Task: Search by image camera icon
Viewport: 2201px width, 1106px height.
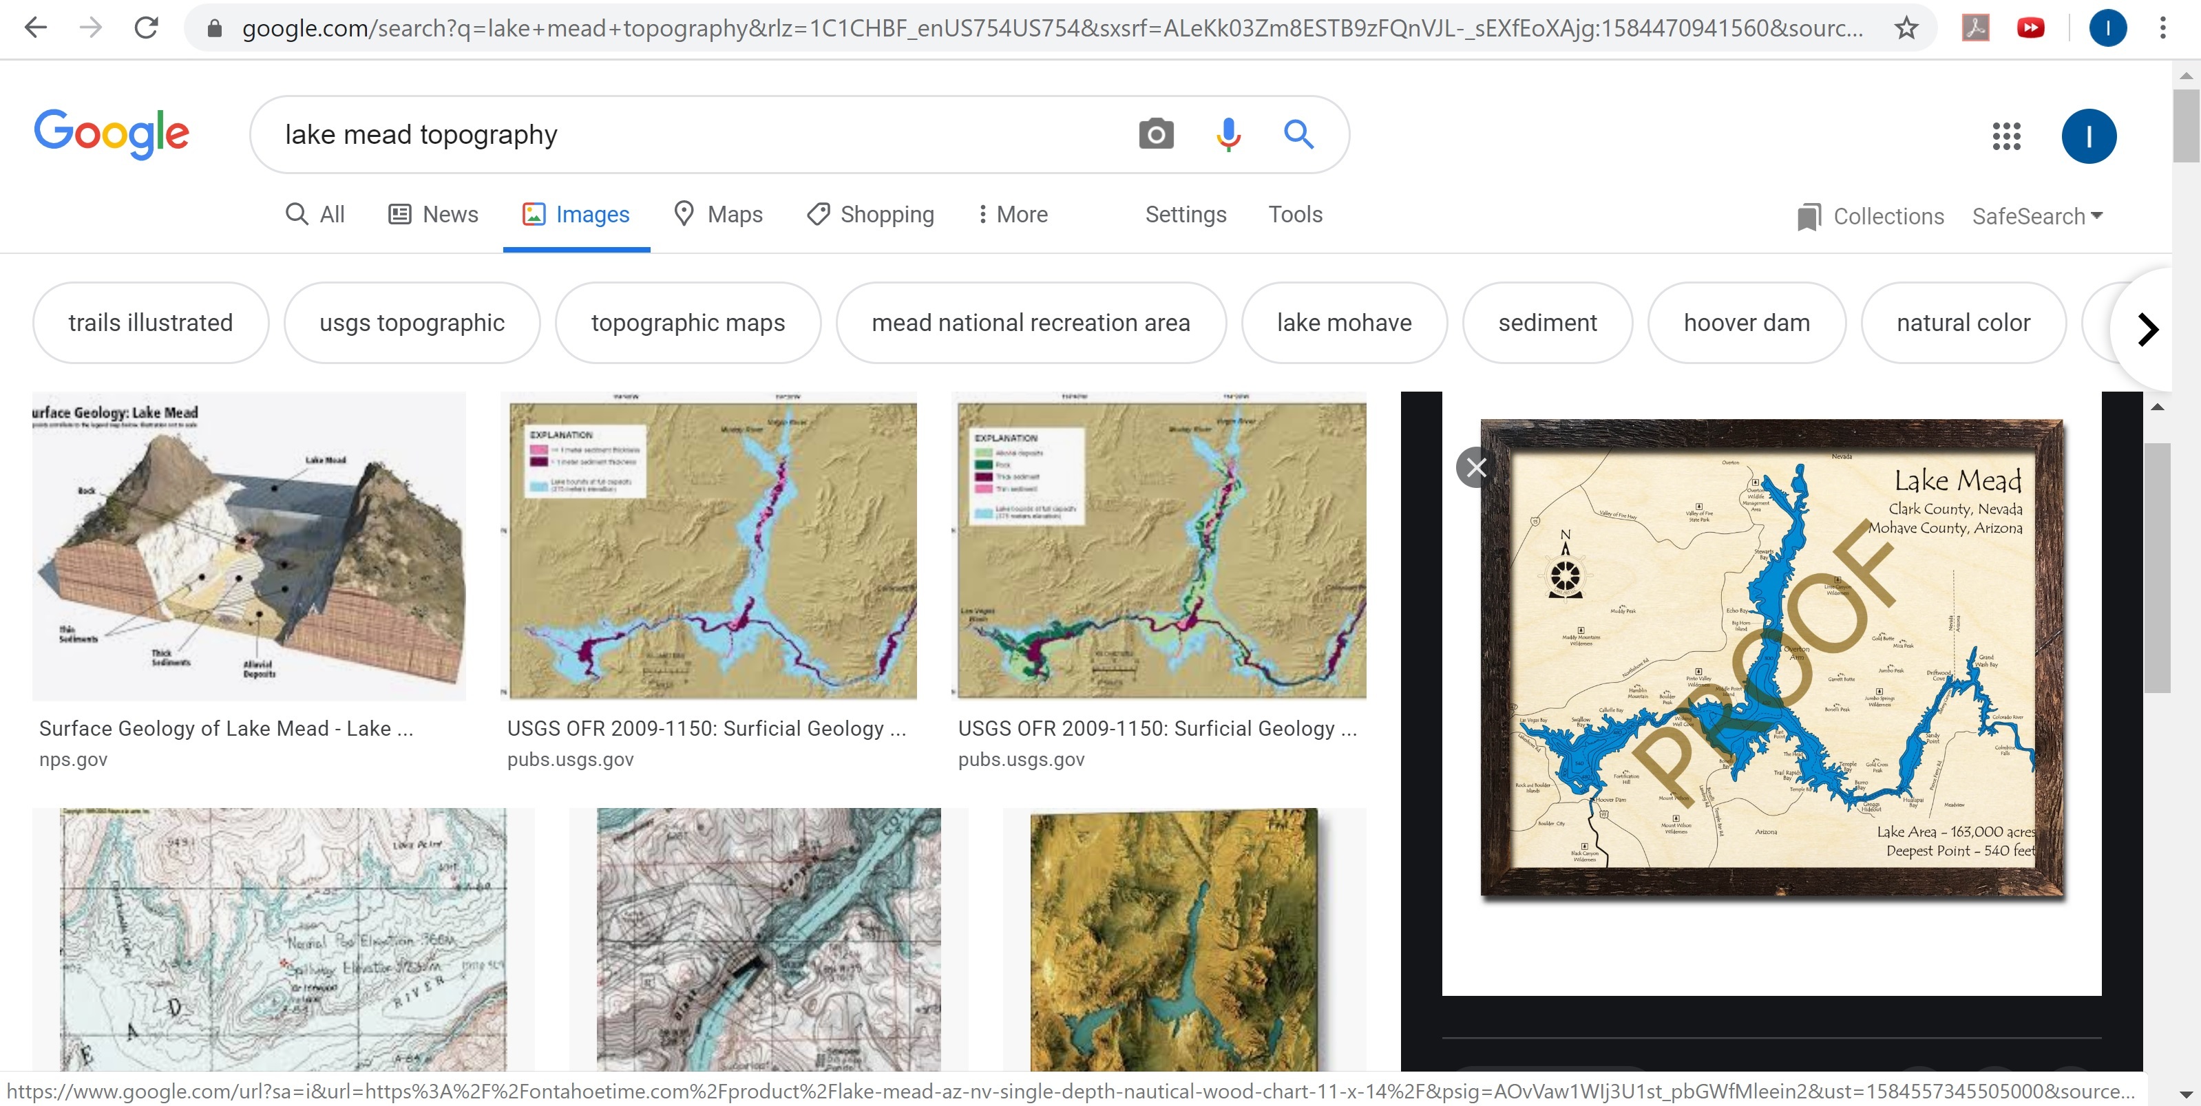Action: pyautogui.click(x=1155, y=134)
